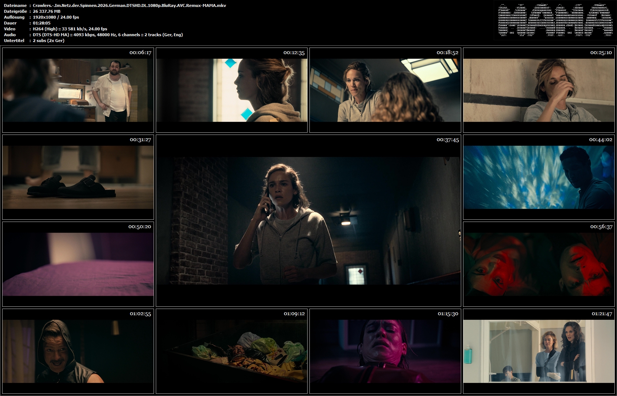Select the thumbnail at 00:18:52
This screenshot has width=617, height=396.
pos(385,90)
